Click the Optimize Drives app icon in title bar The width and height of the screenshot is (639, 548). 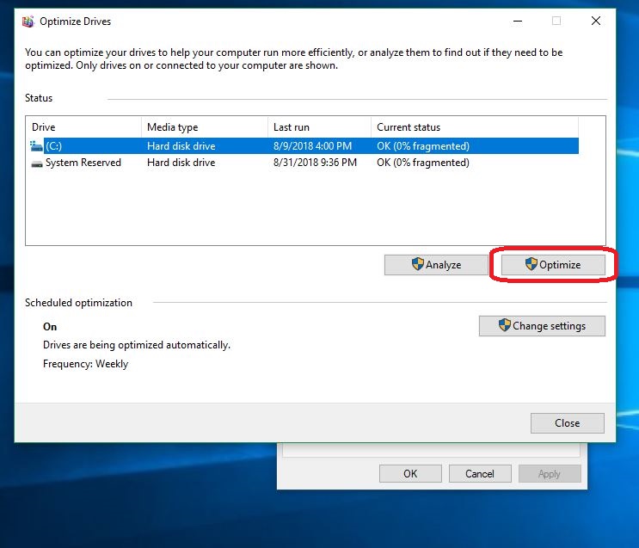[28, 22]
